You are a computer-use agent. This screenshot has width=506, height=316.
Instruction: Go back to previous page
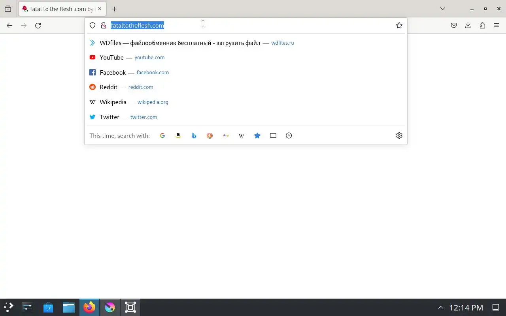[9, 25]
